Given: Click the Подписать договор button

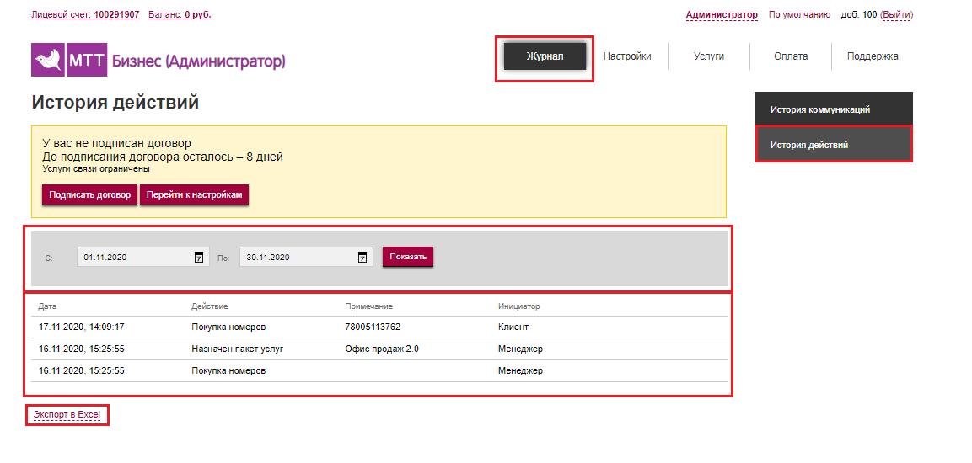Looking at the screenshot, I should click(x=90, y=194).
